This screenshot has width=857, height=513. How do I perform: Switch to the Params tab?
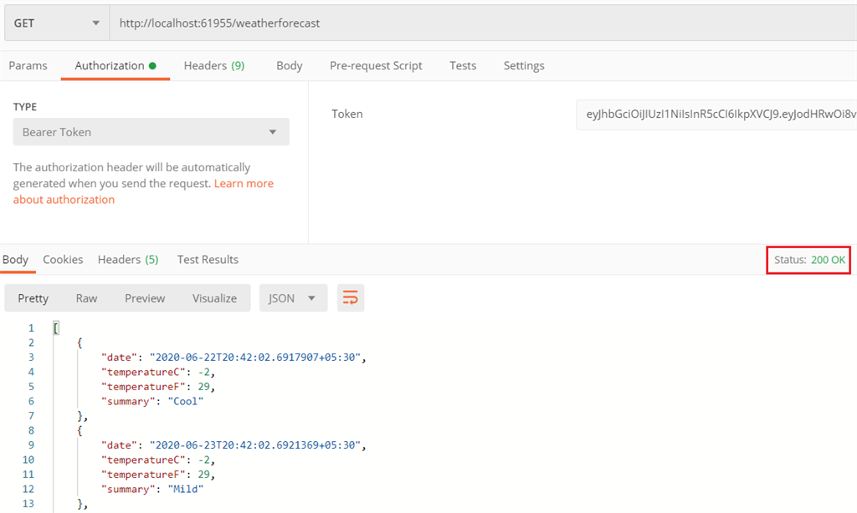click(x=28, y=65)
